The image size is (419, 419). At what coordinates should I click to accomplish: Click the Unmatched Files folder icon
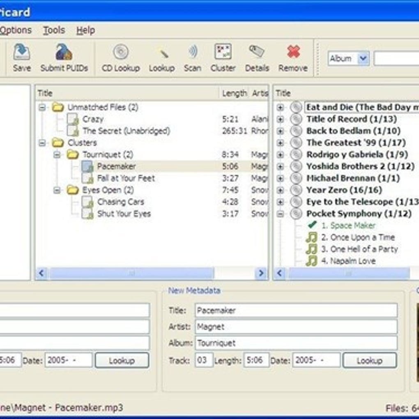[x=58, y=108]
